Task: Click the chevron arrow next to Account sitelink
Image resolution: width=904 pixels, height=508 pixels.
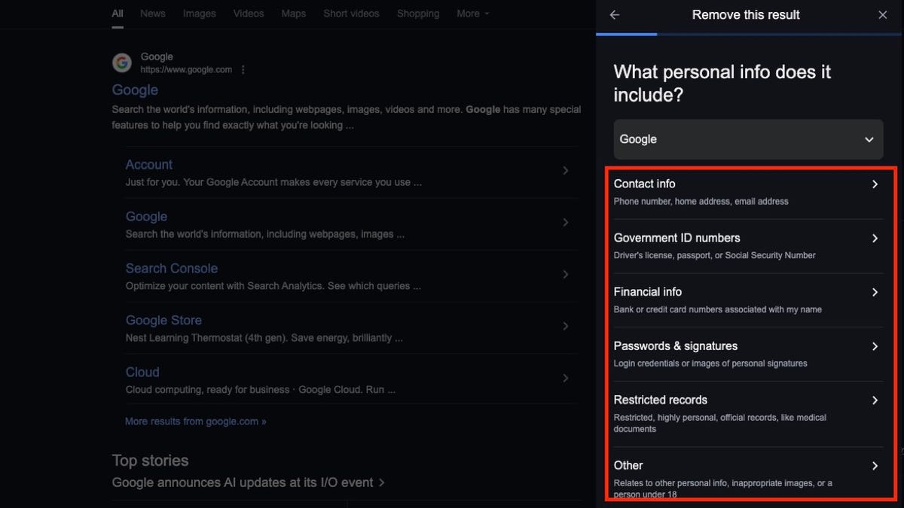Action: (565, 171)
